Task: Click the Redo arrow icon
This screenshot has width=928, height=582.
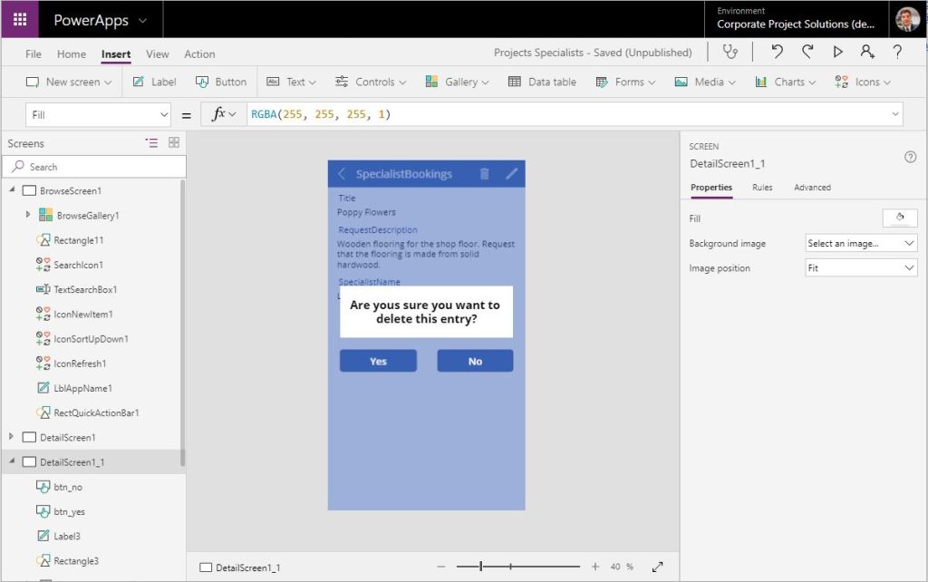Action: pos(807,53)
